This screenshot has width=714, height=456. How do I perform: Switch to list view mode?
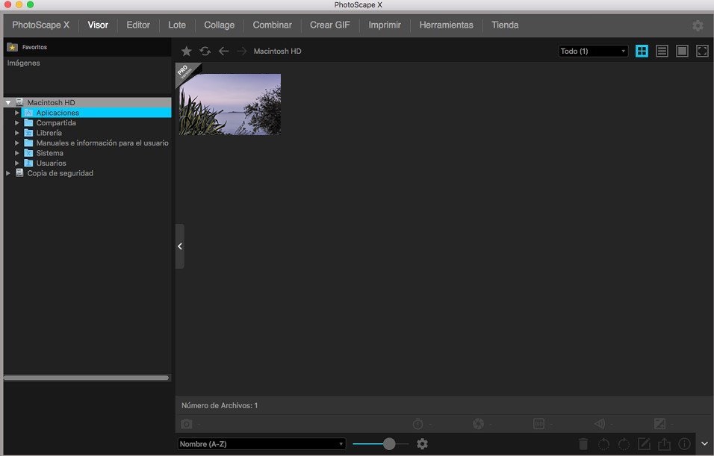pos(662,51)
